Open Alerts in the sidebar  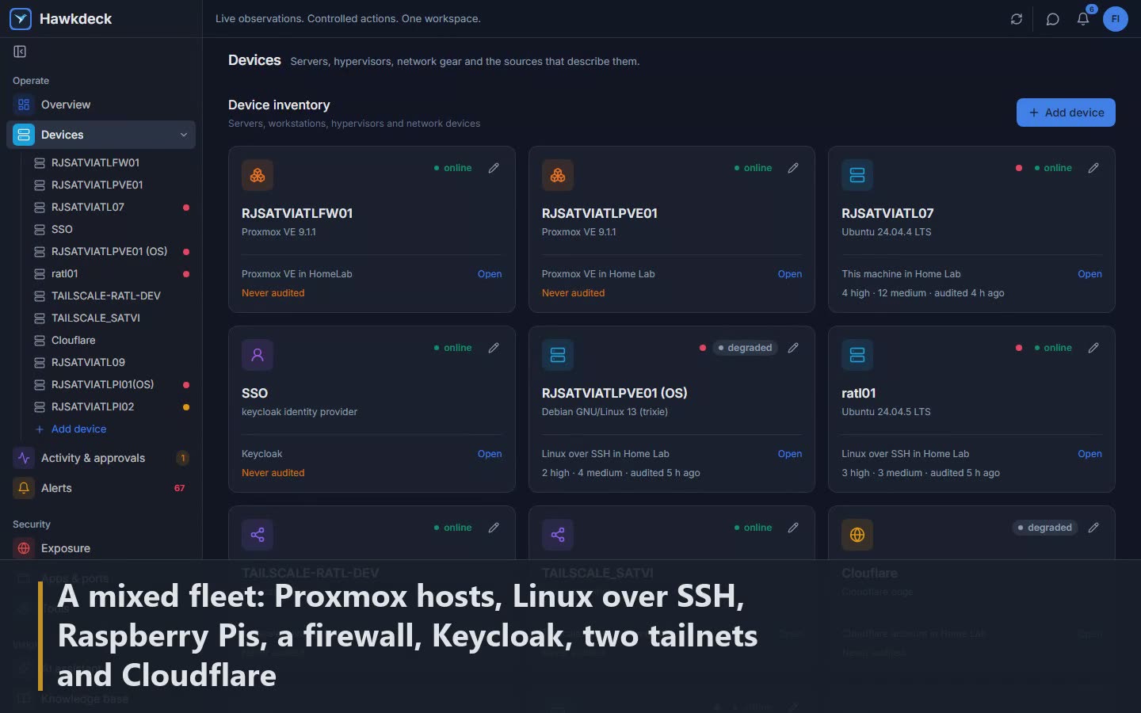(x=101, y=488)
